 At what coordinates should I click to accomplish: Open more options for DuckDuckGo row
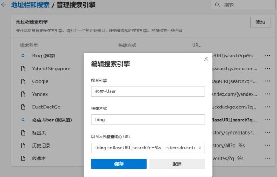point(267,107)
